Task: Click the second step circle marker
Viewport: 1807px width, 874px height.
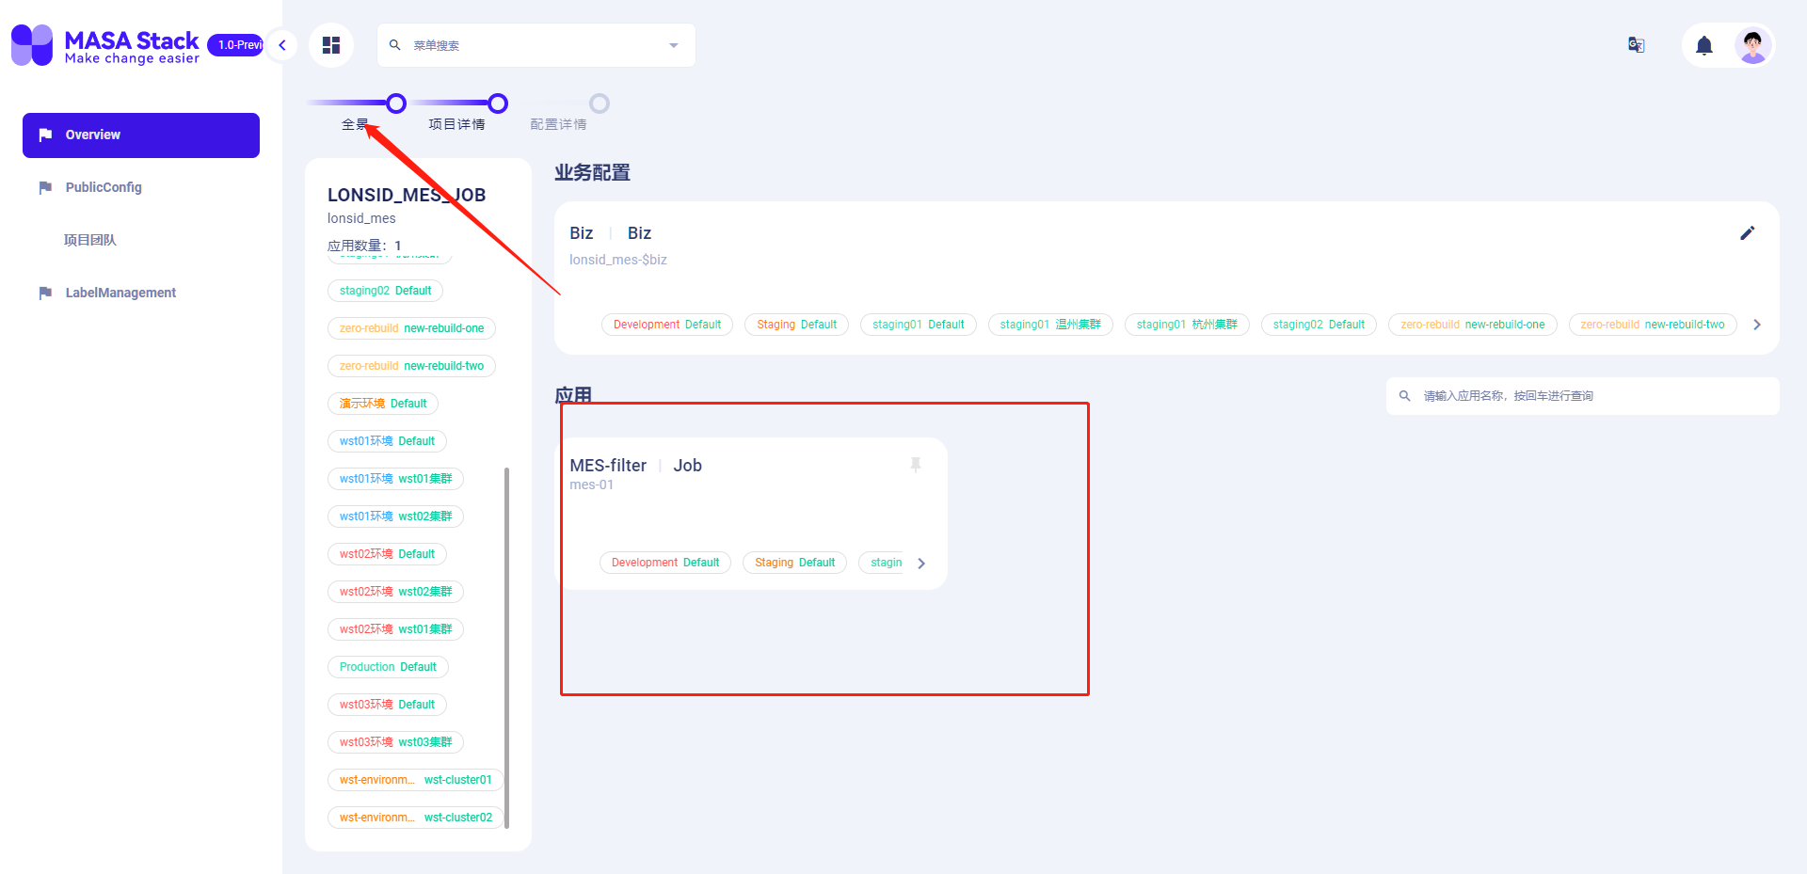Action: click(498, 103)
